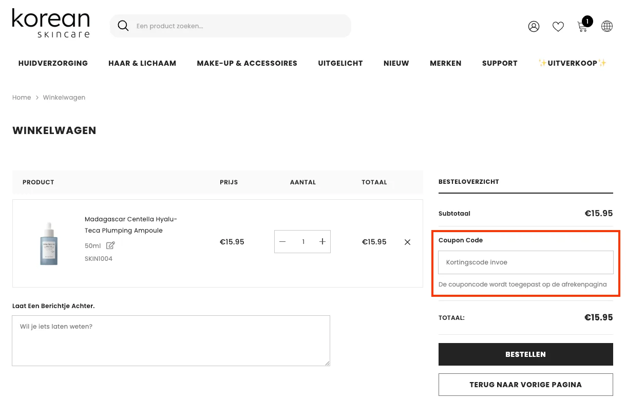The height and width of the screenshot is (418, 626).
Task: Open the HAAR & LICHAAM menu
Action: [142, 63]
